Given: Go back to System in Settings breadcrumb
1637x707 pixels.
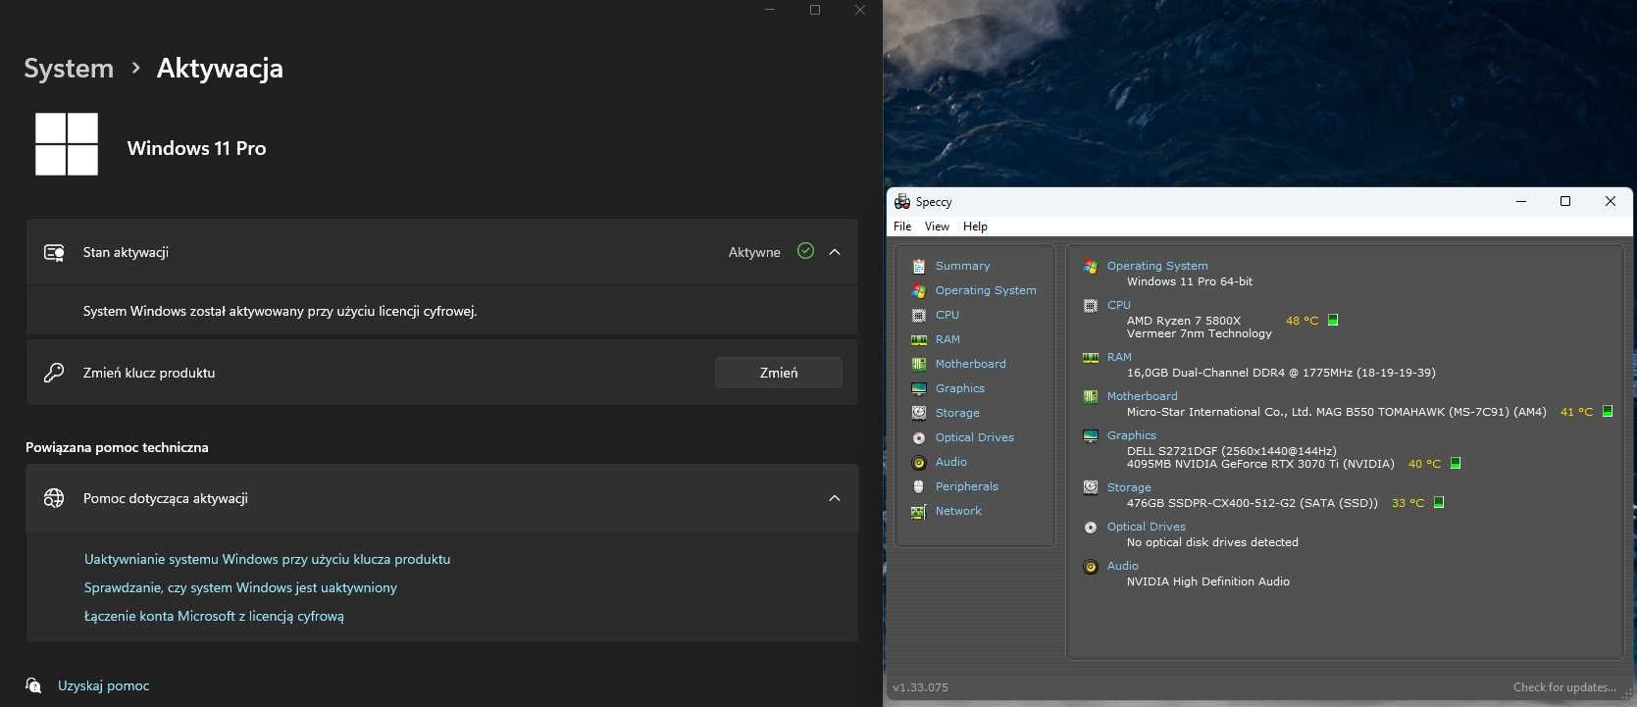Looking at the screenshot, I should (69, 68).
